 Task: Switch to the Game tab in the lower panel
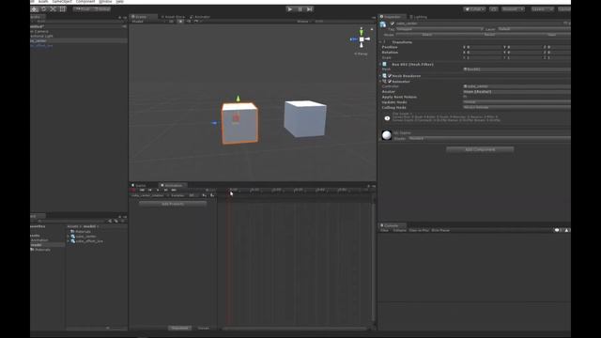pos(140,186)
